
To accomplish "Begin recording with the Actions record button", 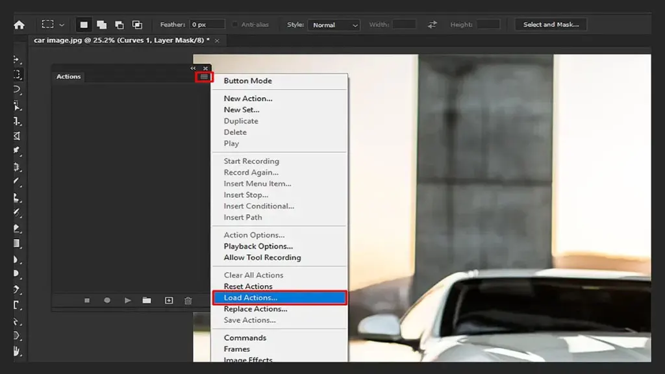I will [x=107, y=300].
